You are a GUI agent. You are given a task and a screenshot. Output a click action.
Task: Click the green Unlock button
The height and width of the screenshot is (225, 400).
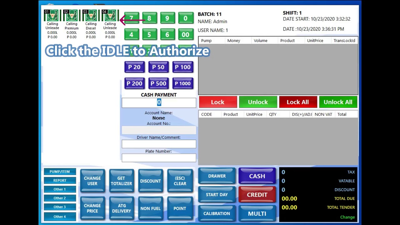pos(258,102)
